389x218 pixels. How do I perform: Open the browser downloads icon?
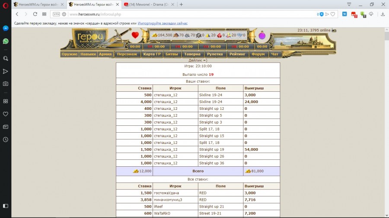383,14
